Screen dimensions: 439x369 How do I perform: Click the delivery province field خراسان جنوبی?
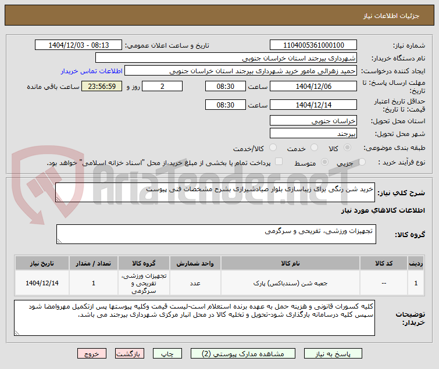[313, 120]
